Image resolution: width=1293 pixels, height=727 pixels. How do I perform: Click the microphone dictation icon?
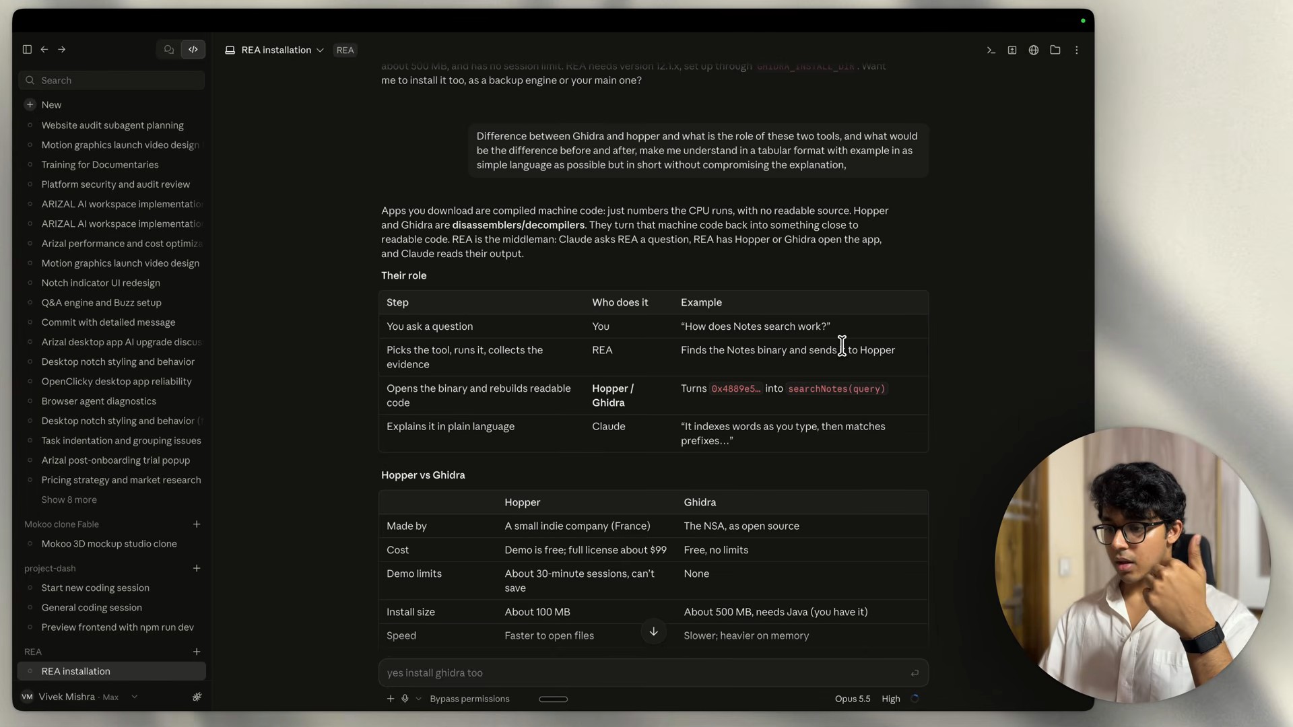pos(405,699)
